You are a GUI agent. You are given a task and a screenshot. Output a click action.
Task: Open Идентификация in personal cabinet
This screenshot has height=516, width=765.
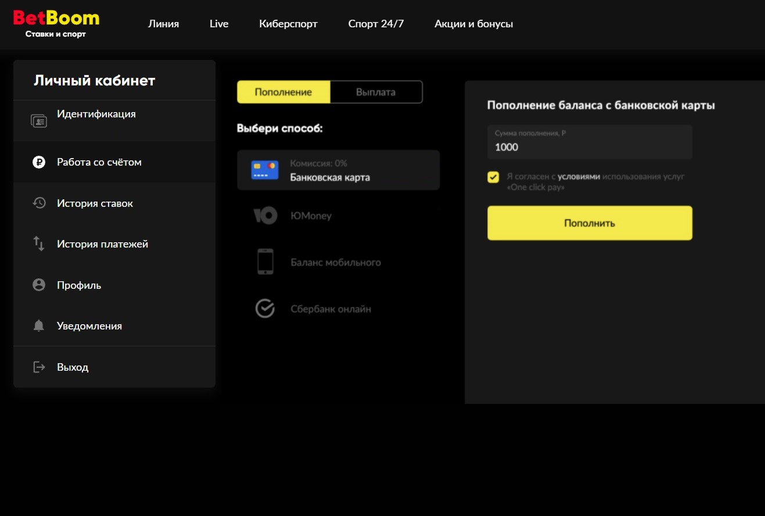[x=114, y=121]
